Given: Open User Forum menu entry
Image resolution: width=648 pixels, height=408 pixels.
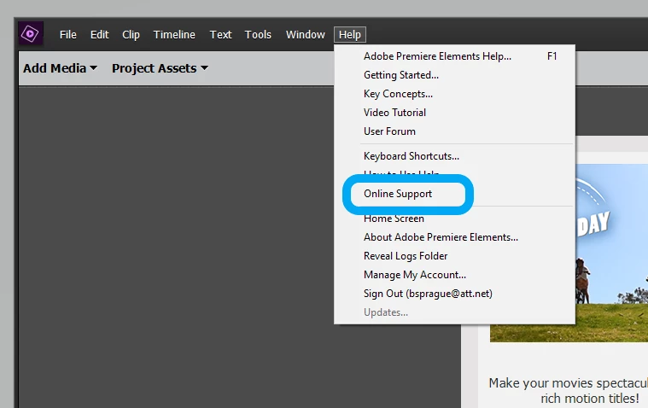Looking at the screenshot, I should tap(454, 131).
